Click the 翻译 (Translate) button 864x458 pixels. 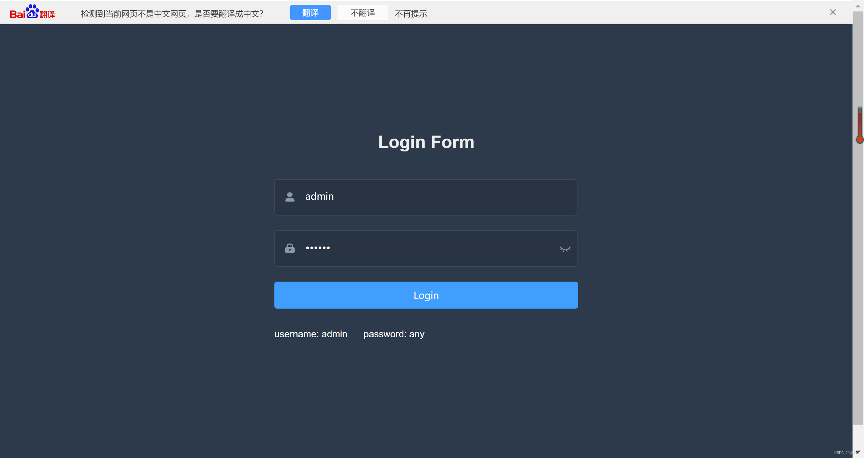tap(311, 12)
